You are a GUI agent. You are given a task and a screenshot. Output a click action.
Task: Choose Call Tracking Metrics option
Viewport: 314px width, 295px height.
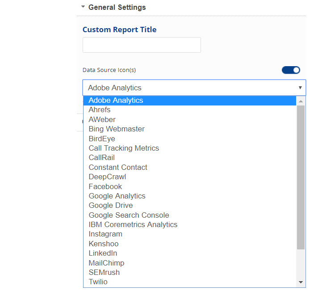click(124, 148)
